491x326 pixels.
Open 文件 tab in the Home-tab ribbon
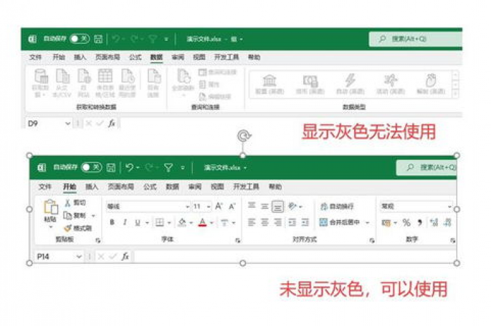45,187
